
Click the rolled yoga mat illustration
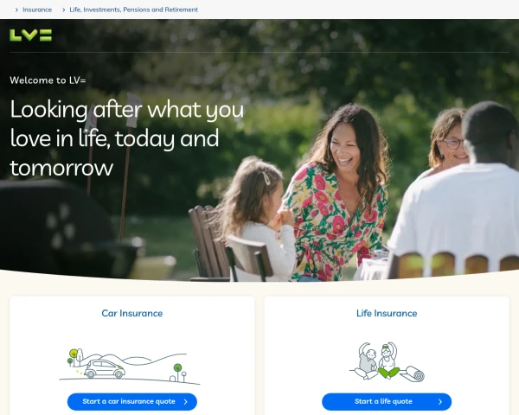pos(413,374)
